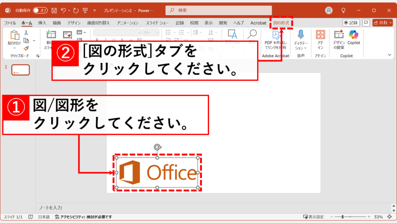397x223 pixels.
Task: Select the 図の形式 tab
Action: (x=281, y=23)
